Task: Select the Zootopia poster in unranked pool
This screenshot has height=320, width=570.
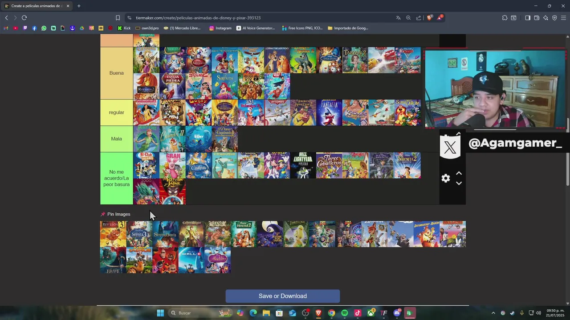Action: (375, 234)
